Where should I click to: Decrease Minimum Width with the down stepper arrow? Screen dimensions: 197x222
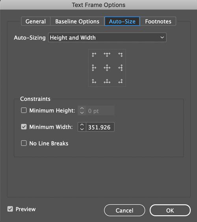[x=82, y=129]
